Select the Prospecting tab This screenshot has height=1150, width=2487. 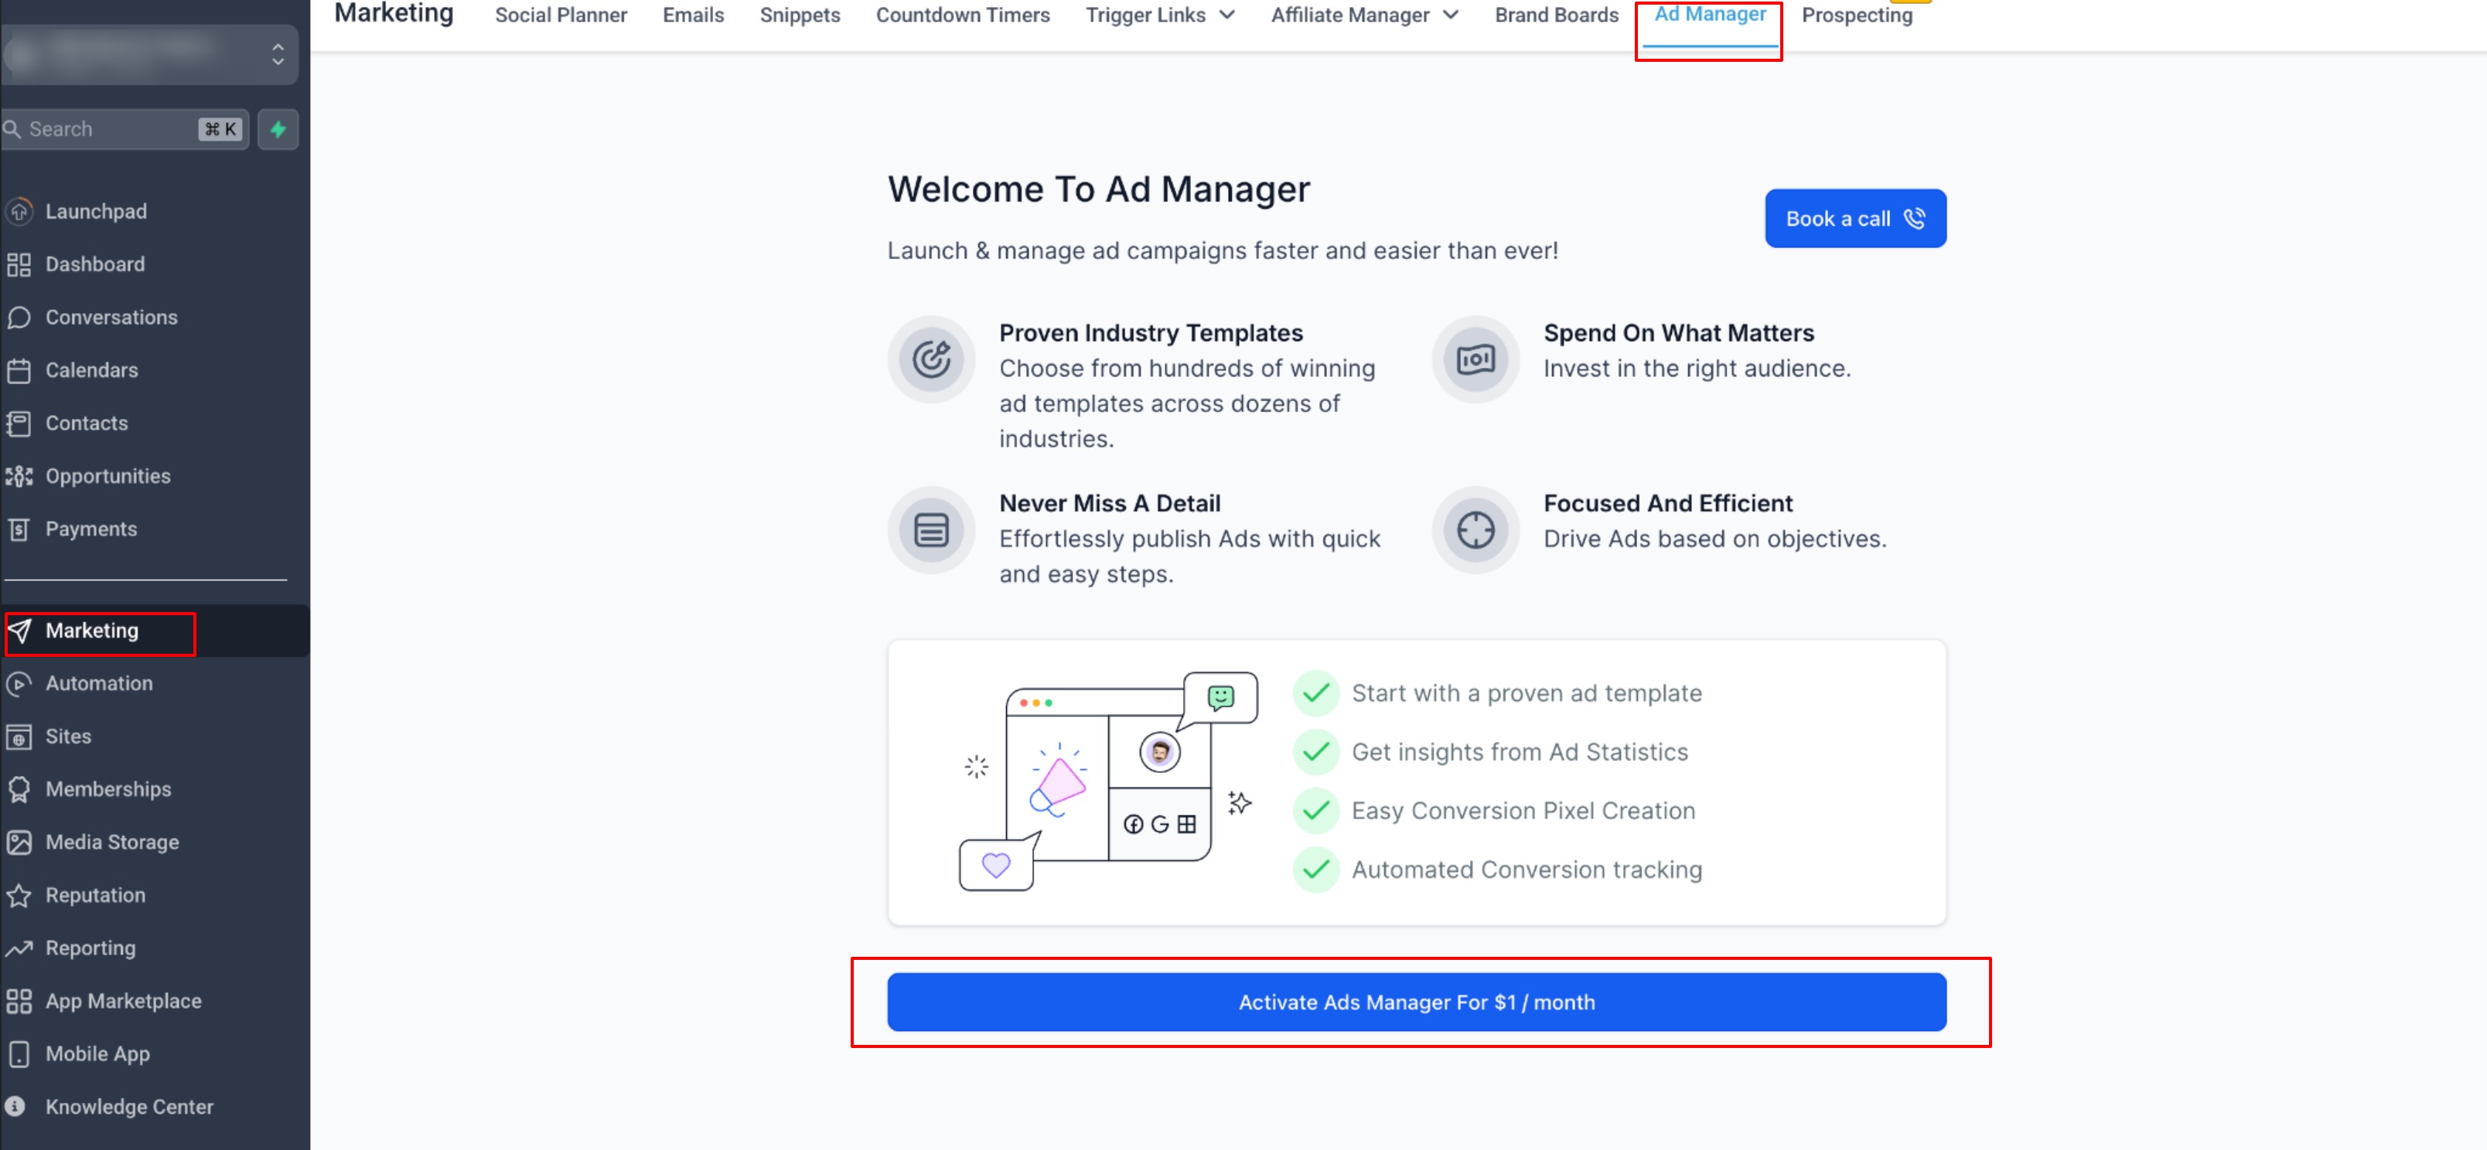[x=1856, y=15]
